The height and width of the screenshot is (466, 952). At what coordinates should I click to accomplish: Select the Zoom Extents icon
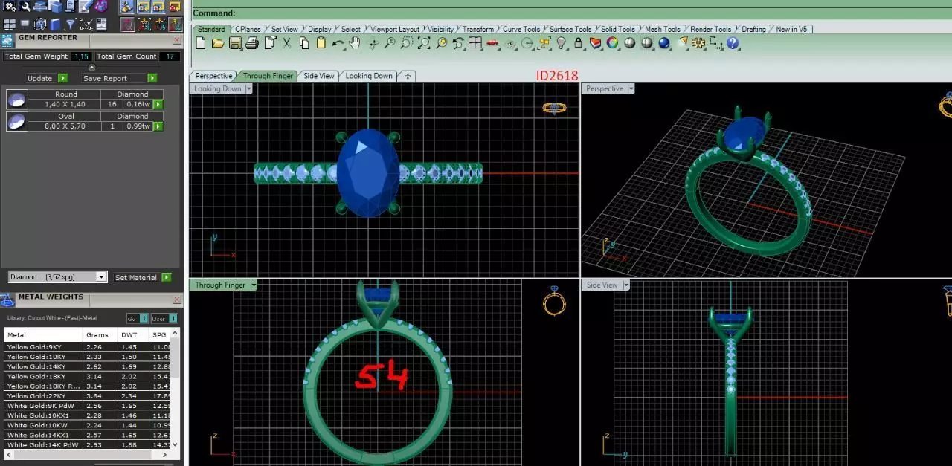423,44
